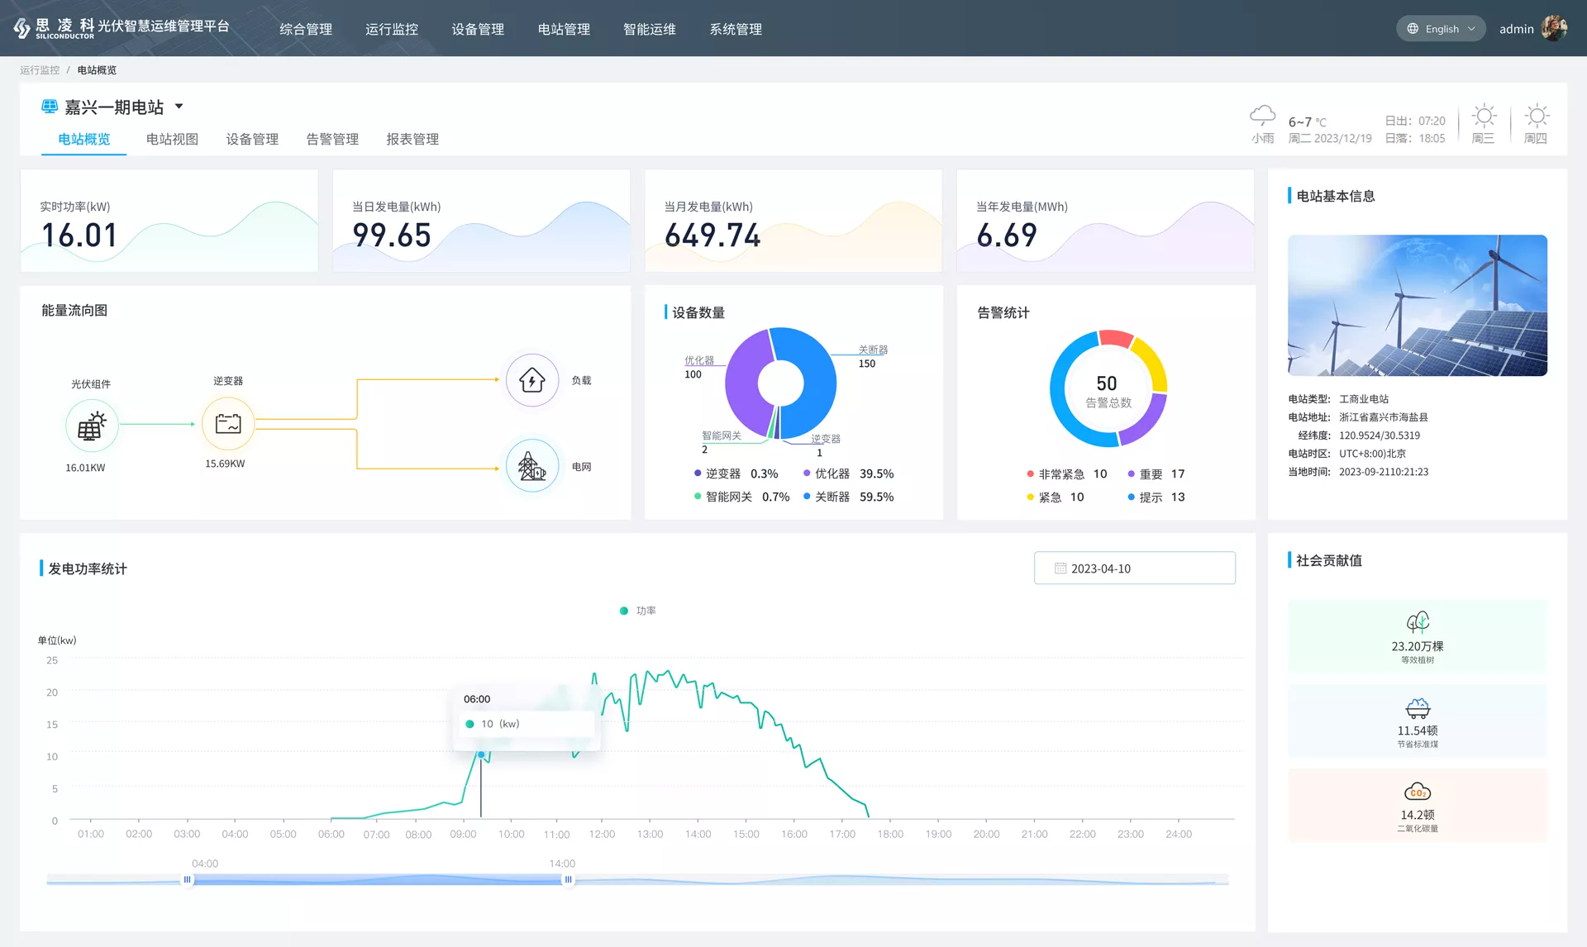Click the tree icon for 等效植树
The height and width of the screenshot is (947, 1587).
click(1418, 621)
